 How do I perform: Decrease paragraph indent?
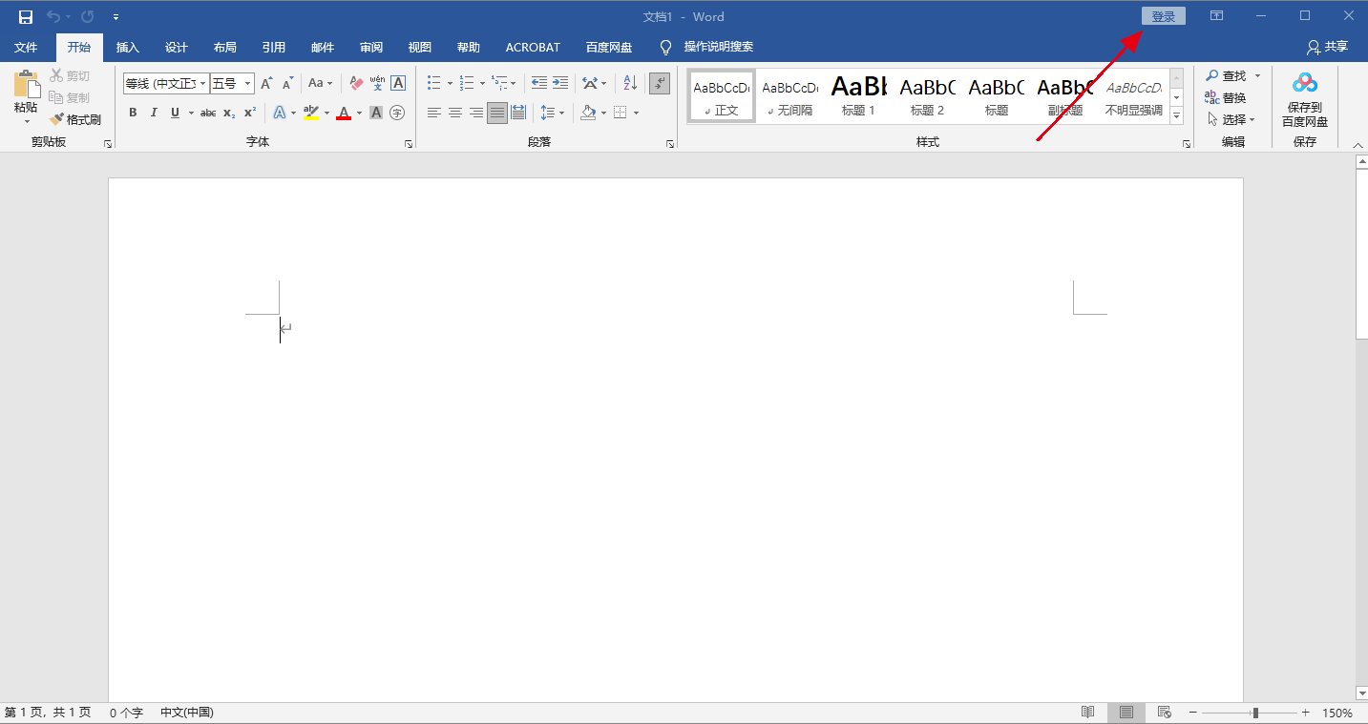coord(539,84)
